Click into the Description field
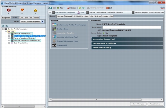This screenshot has width=166, height=109. click(132, 27)
